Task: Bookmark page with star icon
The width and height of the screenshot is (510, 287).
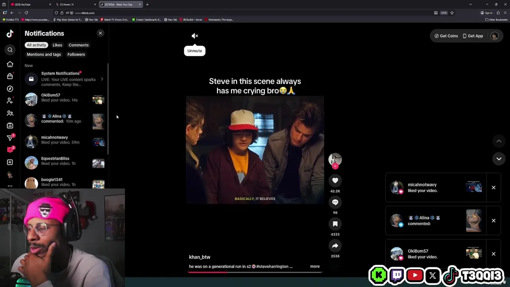Action: [x=452, y=13]
